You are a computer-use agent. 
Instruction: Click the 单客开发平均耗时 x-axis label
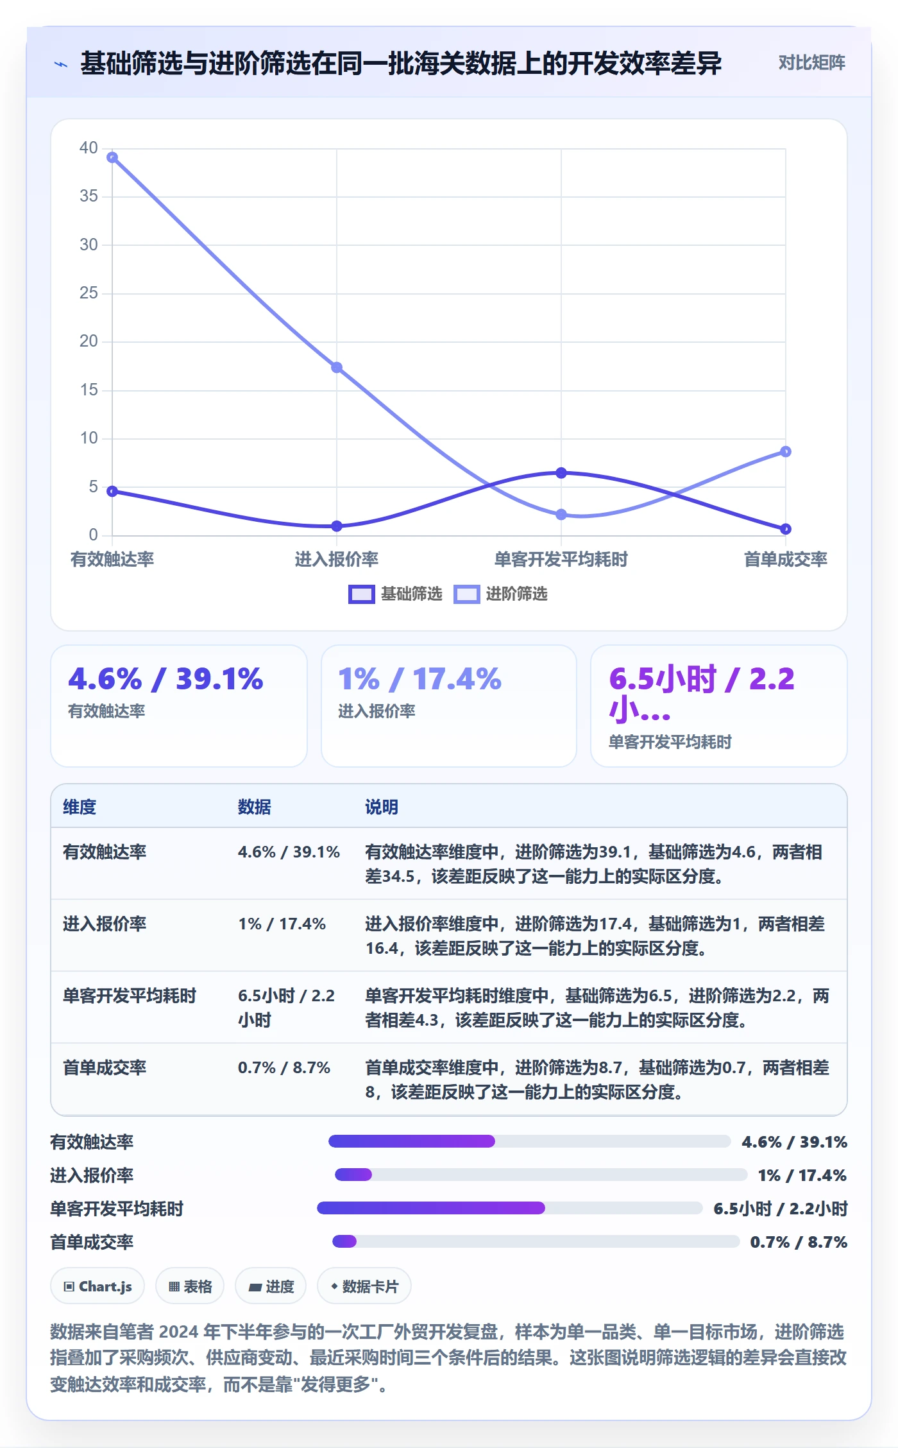561,559
